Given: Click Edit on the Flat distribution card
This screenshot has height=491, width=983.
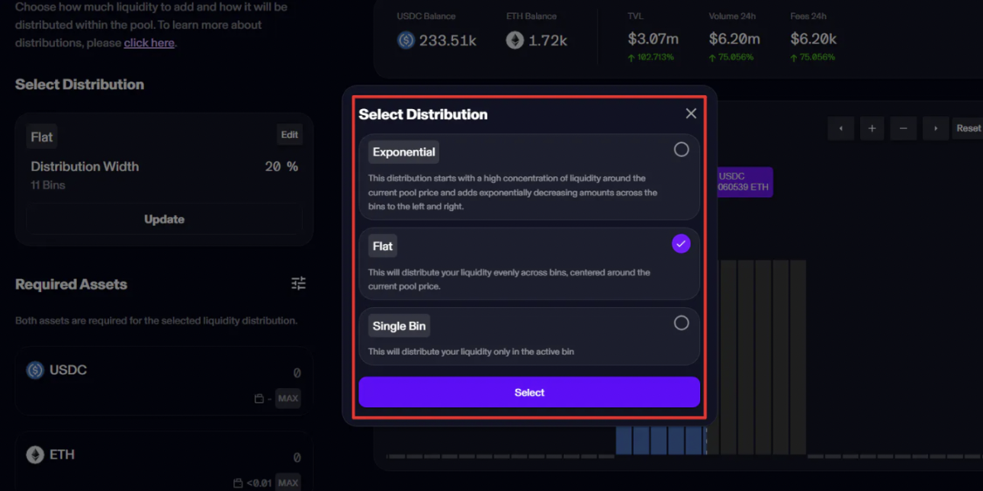Looking at the screenshot, I should click(x=289, y=135).
